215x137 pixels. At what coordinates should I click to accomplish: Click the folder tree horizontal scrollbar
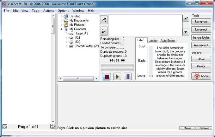(78, 79)
